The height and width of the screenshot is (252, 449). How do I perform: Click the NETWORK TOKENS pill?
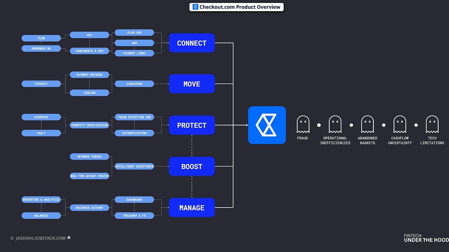click(89, 157)
